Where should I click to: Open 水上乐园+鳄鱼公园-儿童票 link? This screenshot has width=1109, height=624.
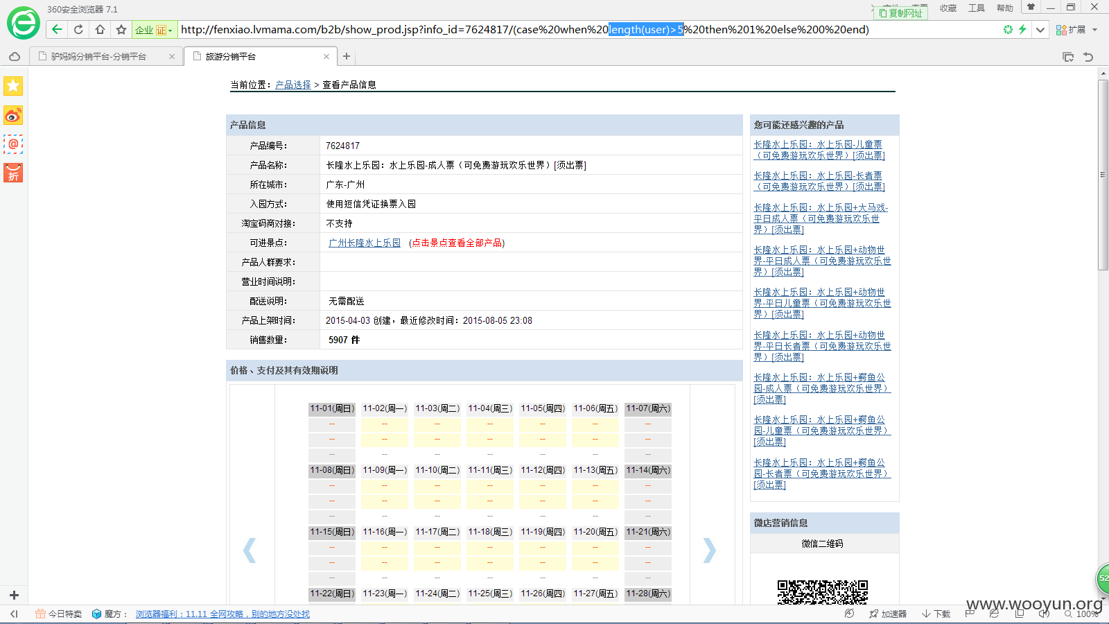pos(822,431)
